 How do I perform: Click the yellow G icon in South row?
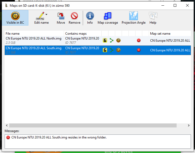click(x=105, y=50)
